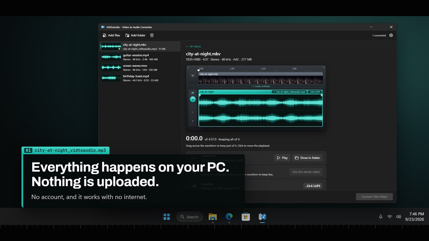The image size is (429, 241).
Task: Click the 1:09 mark on timeline ruler
Action: [232, 69]
